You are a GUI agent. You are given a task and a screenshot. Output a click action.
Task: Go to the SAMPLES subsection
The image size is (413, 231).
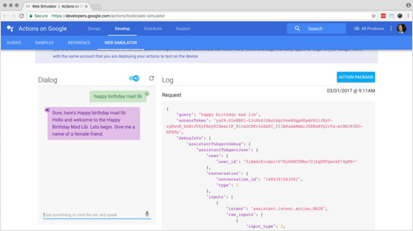(44, 43)
